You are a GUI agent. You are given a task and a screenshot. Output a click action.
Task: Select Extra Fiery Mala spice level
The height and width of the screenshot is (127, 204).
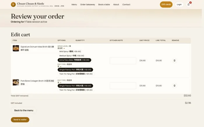(74, 60)
